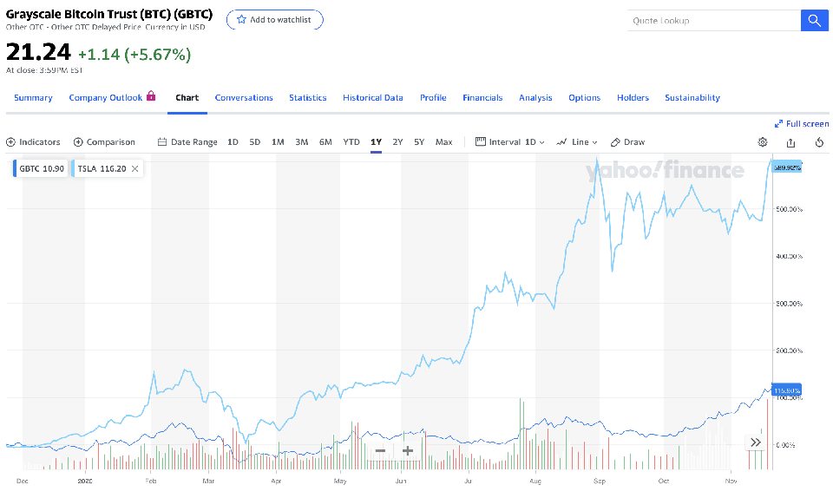This screenshot has height=498, width=833.
Task: Open the Date Range picker
Action: [x=187, y=142]
